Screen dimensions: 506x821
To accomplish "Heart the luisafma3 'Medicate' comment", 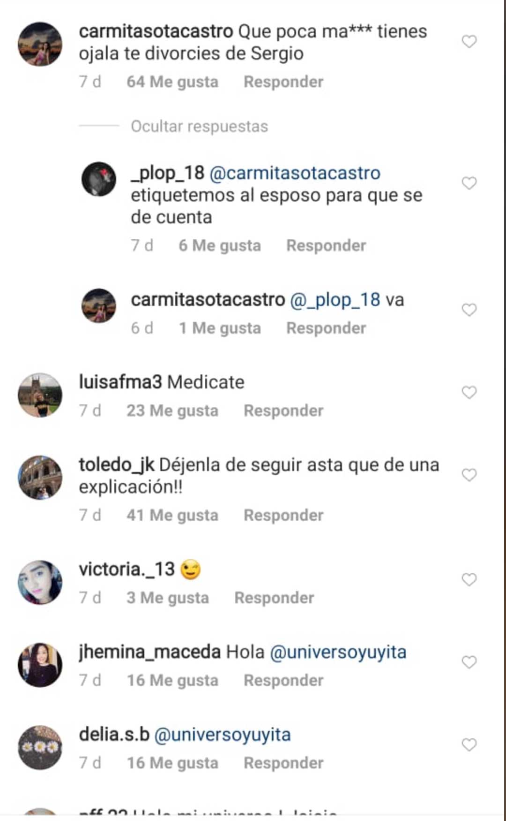I will [469, 392].
